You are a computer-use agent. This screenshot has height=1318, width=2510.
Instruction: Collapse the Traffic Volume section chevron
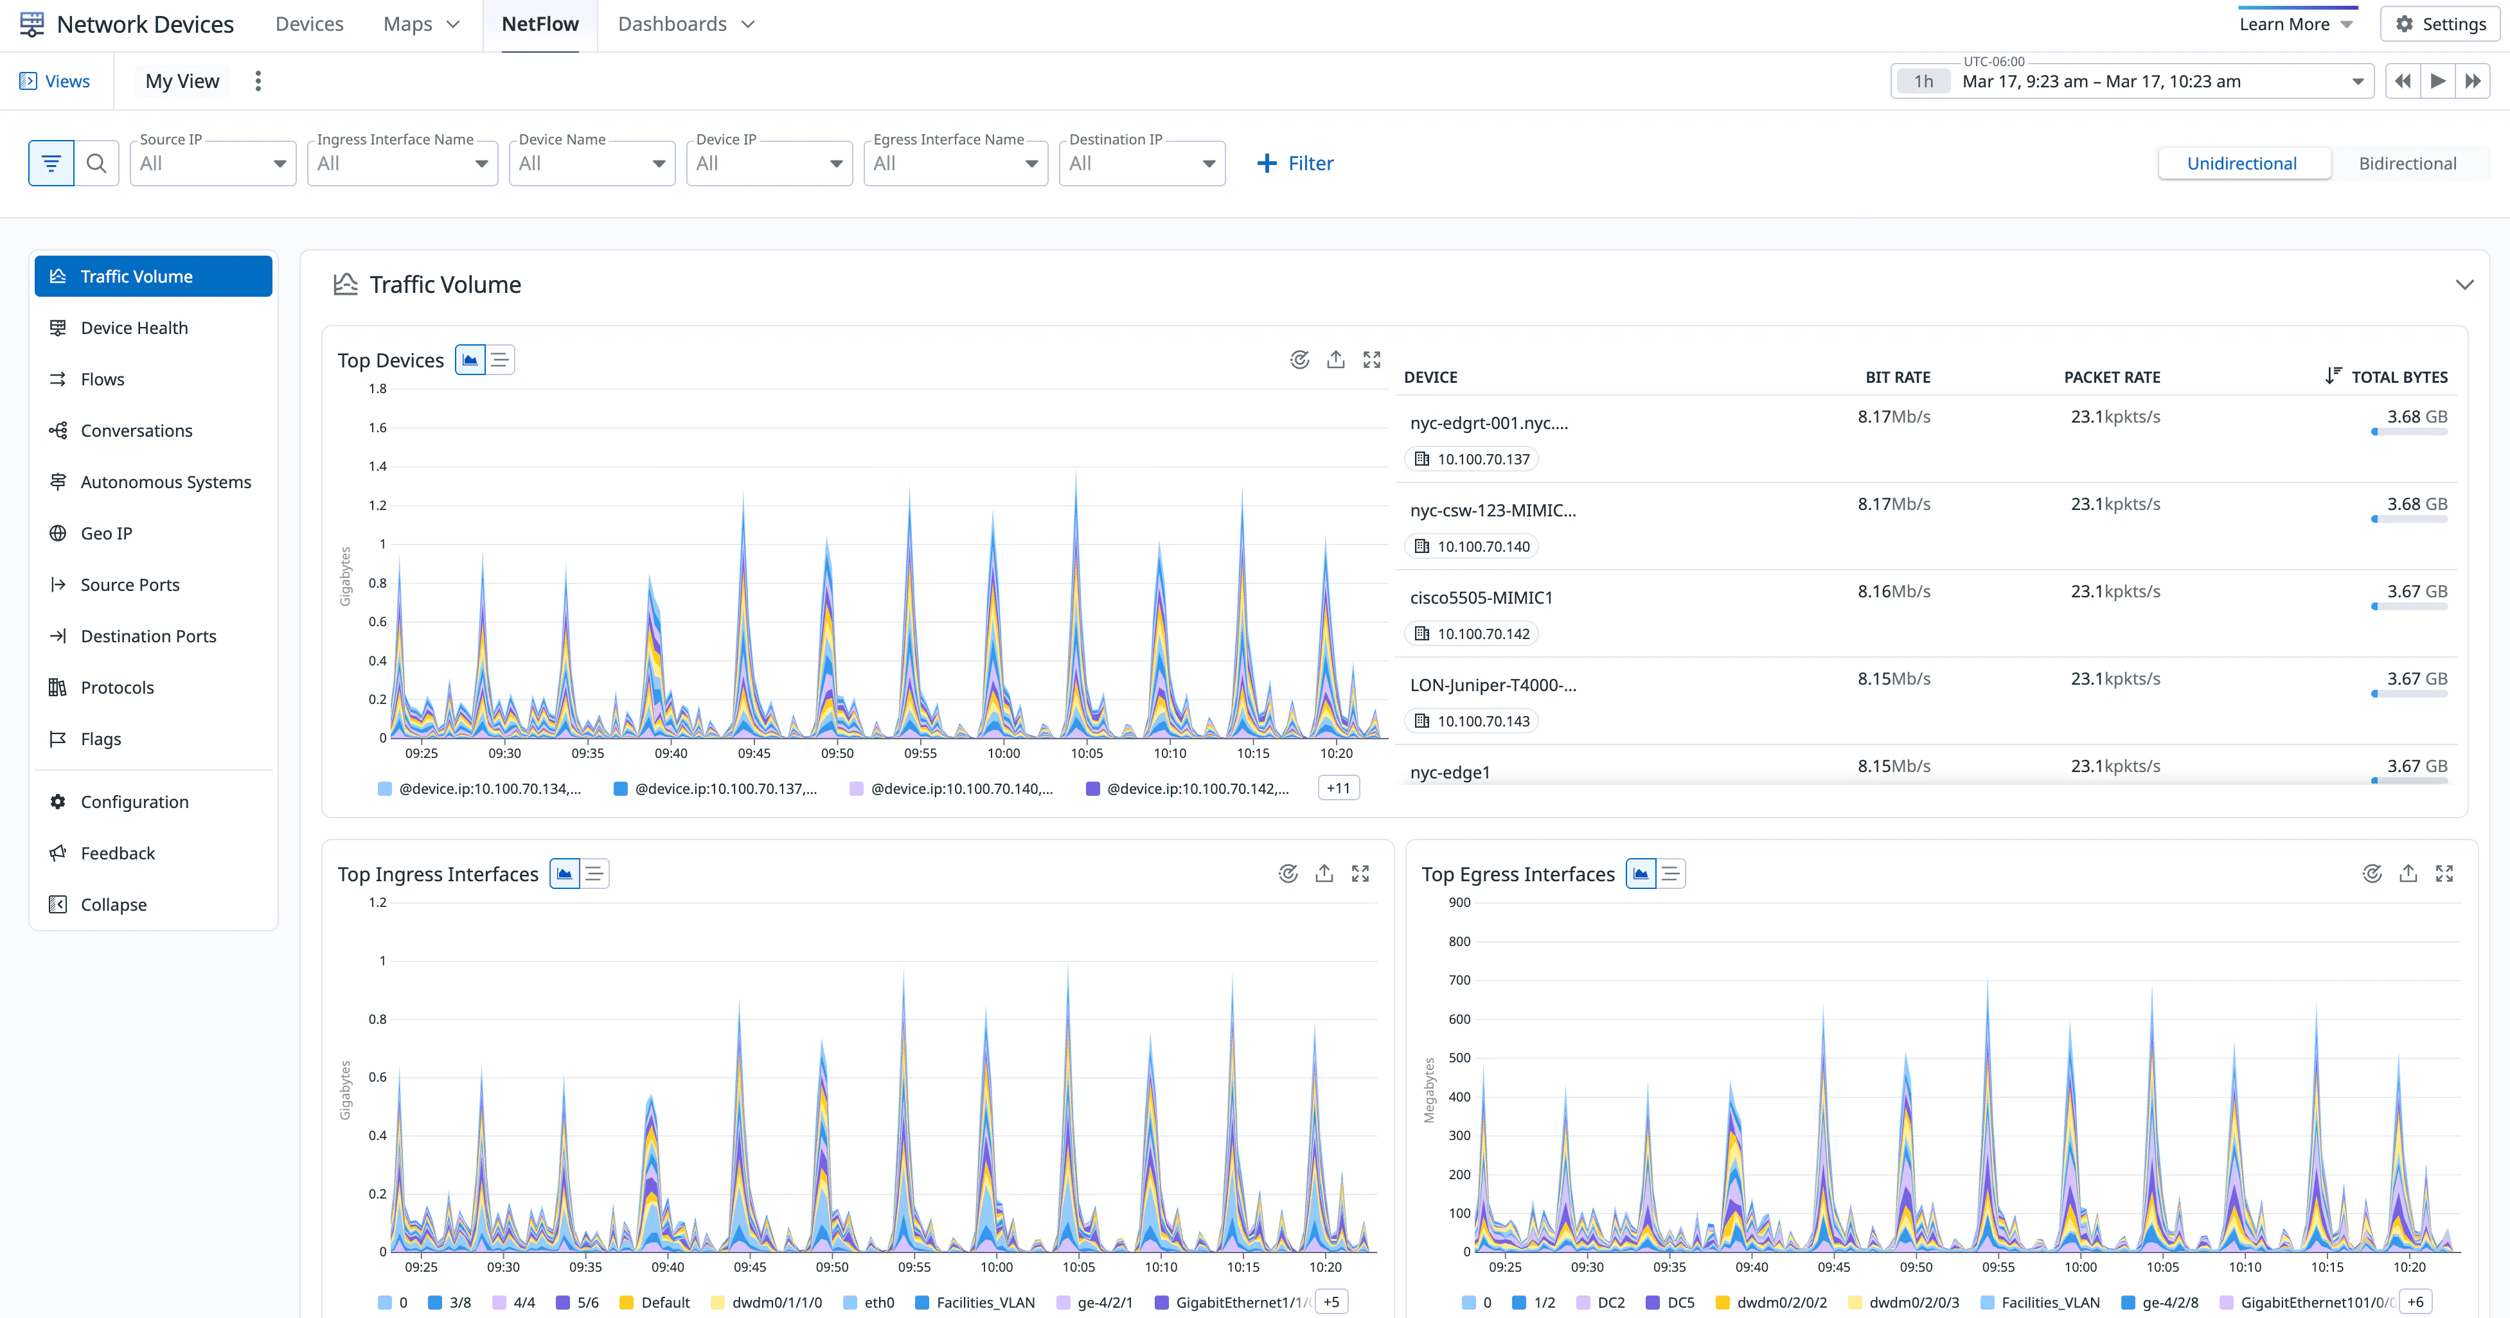(2463, 285)
